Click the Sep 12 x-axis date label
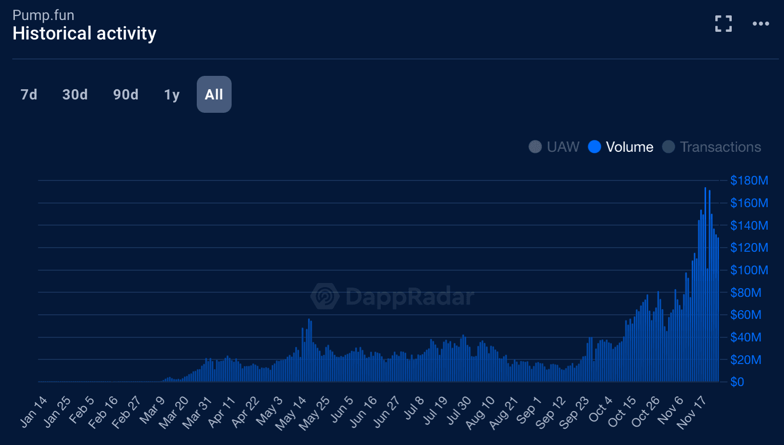Screen dimensions: 784x445 551,413
